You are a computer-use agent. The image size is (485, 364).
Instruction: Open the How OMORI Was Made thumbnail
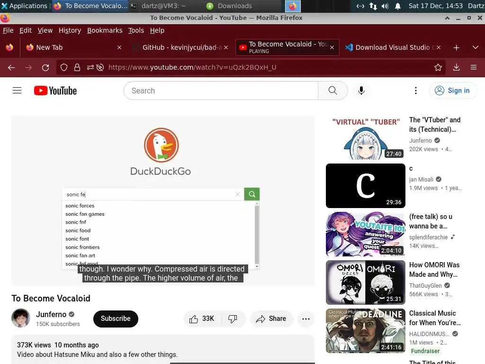click(x=366, y=282)
